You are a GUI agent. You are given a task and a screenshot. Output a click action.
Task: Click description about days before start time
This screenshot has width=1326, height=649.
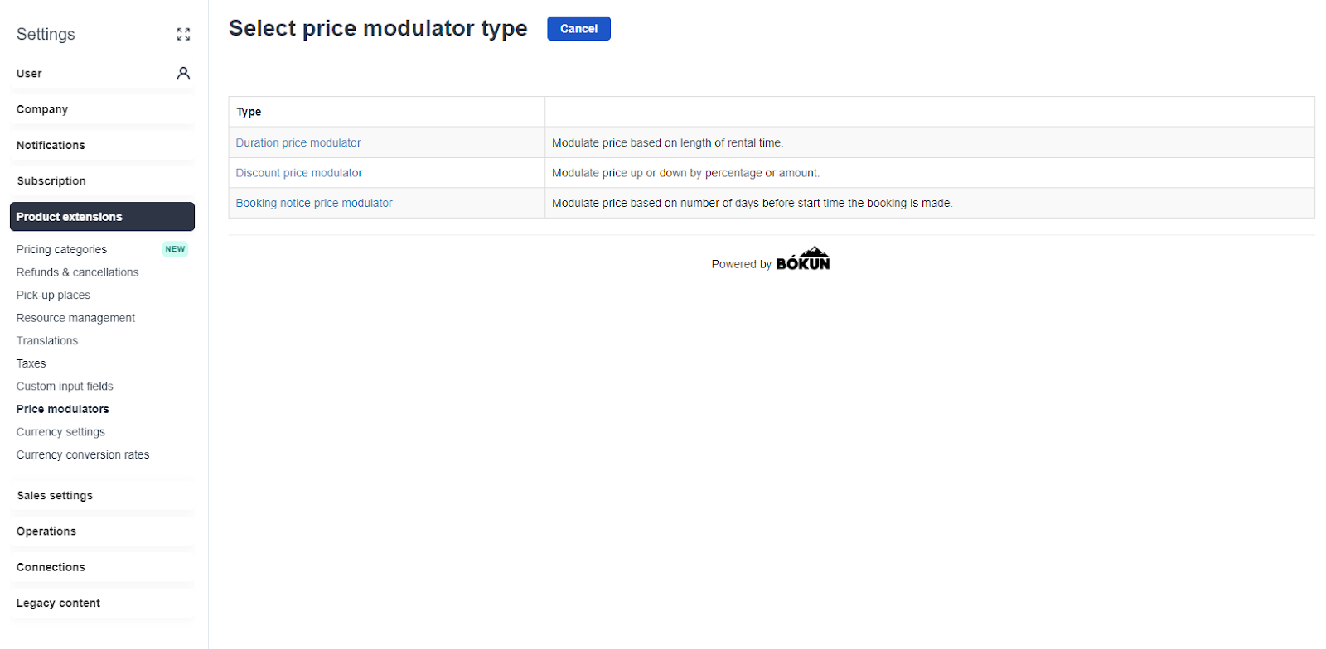coord(753,203)
